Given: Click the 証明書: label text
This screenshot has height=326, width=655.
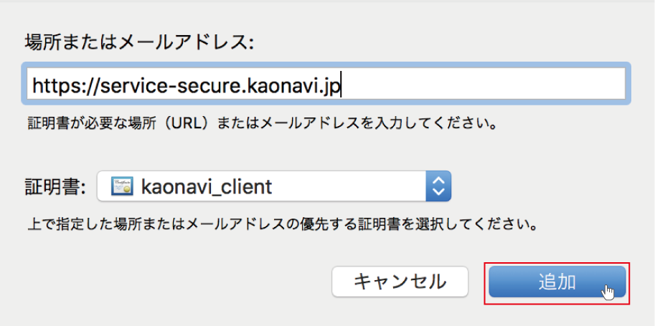Looking at the screenshot, I should tap(55, 186).
